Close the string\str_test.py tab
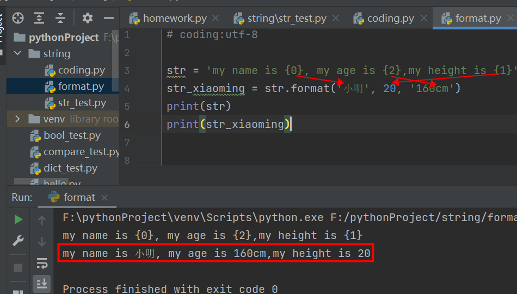Screen dimensions: 517x294 [337, 19]
